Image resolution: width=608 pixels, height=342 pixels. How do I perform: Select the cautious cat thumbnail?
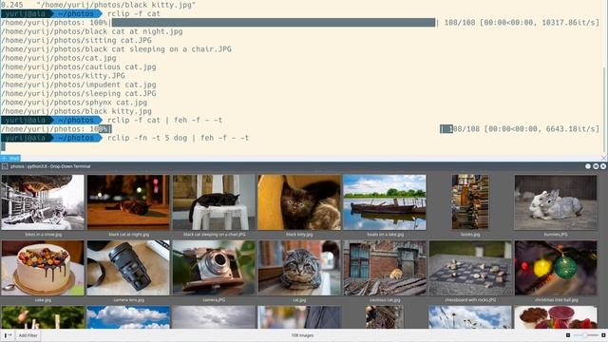pyautogui.click(x=385, y=268)
